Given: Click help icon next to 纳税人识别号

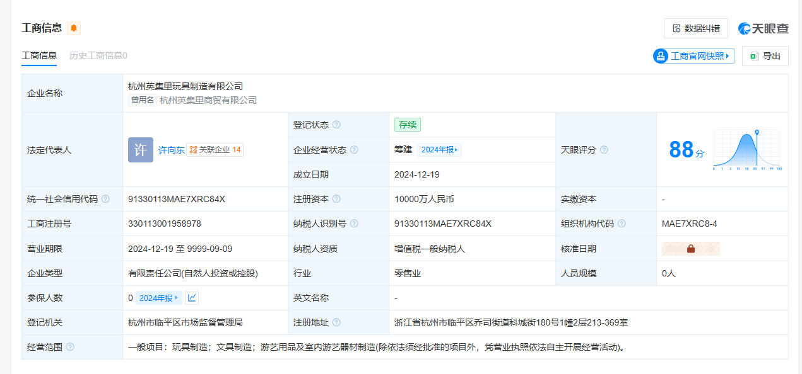Looking at the screenshot, I should (354, 224).
